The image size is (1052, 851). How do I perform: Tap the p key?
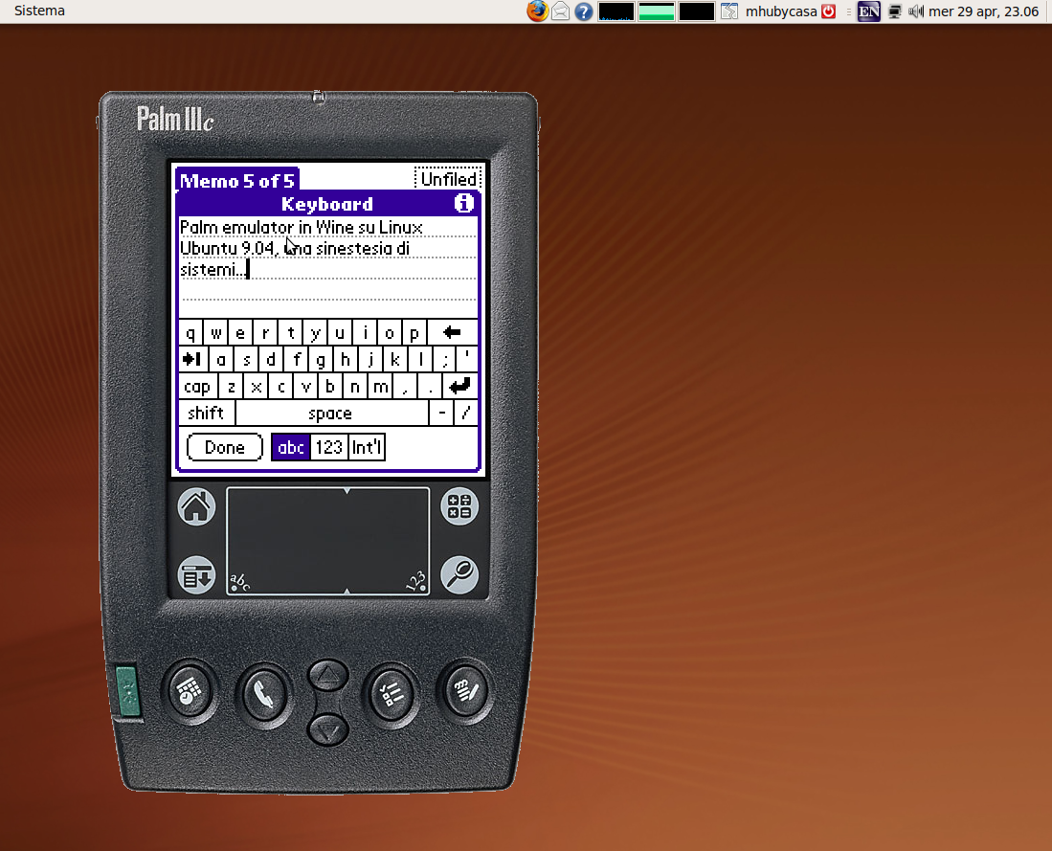414,332
